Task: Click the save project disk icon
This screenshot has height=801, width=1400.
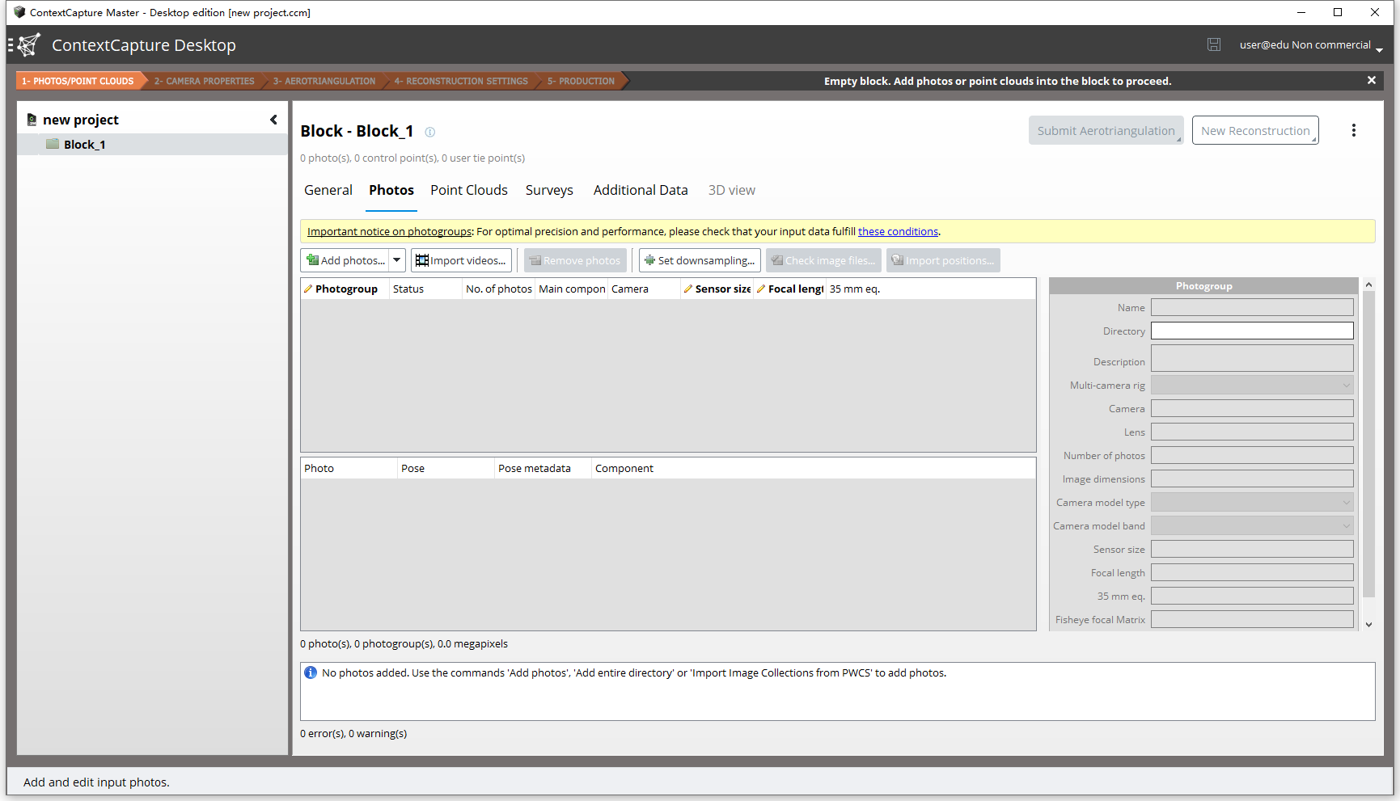Action: click(1214, 44)
